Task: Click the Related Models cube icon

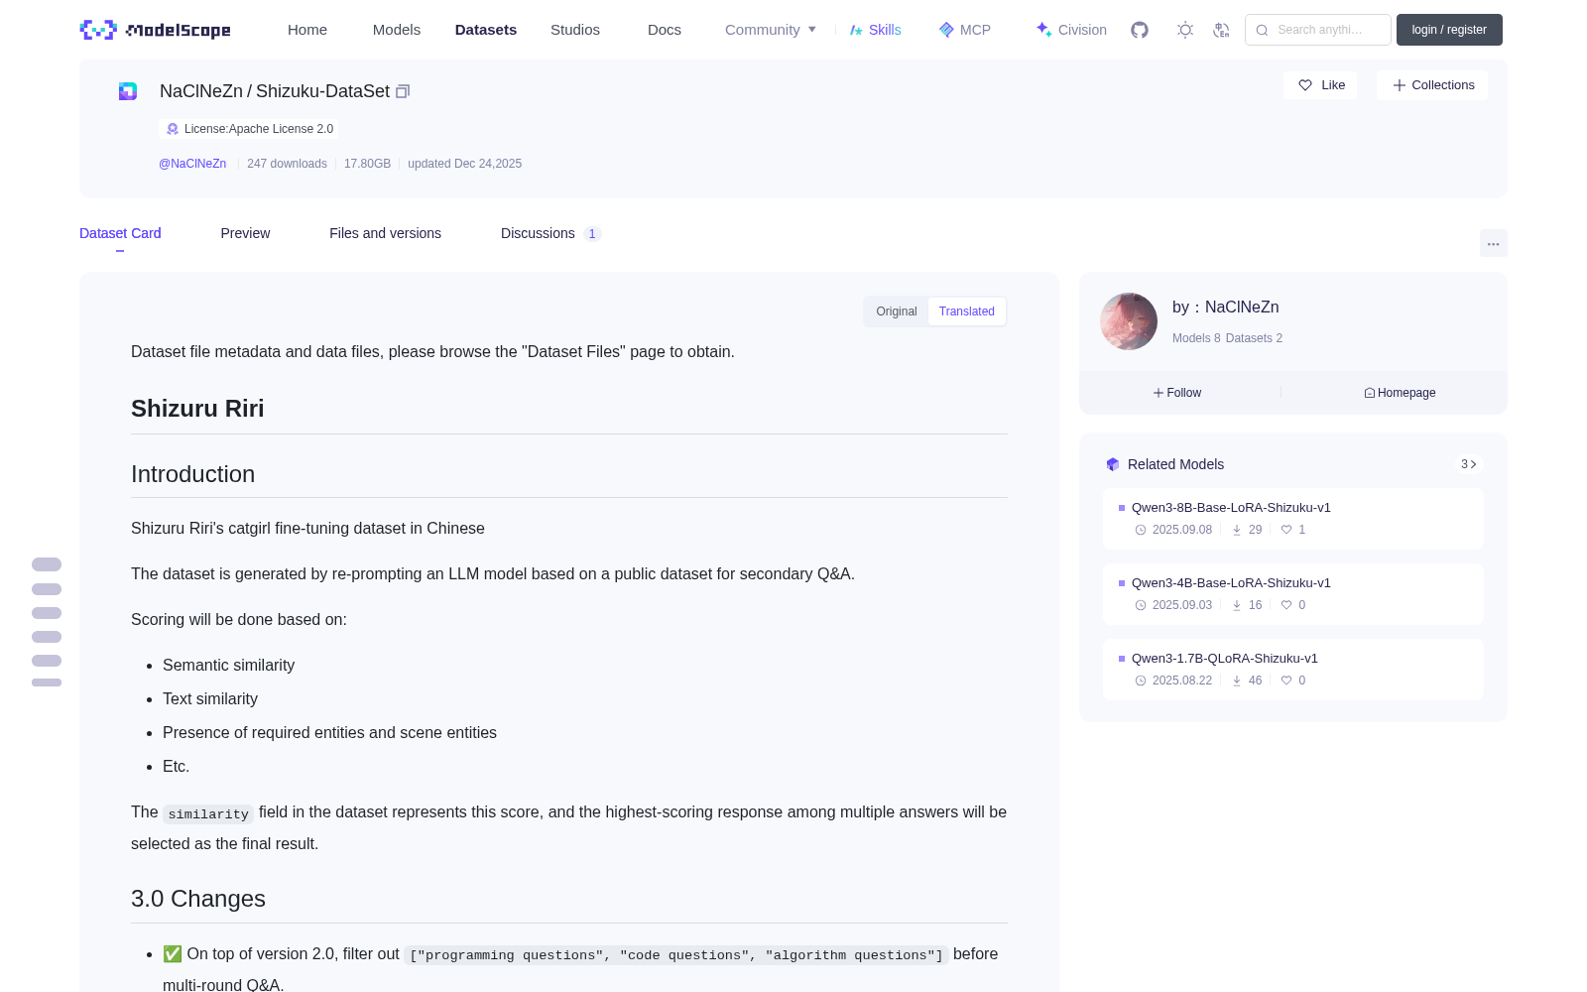Action: pyautogui.click(x=1113, y=464)
